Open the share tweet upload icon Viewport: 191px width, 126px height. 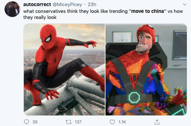tap(157, 122)
